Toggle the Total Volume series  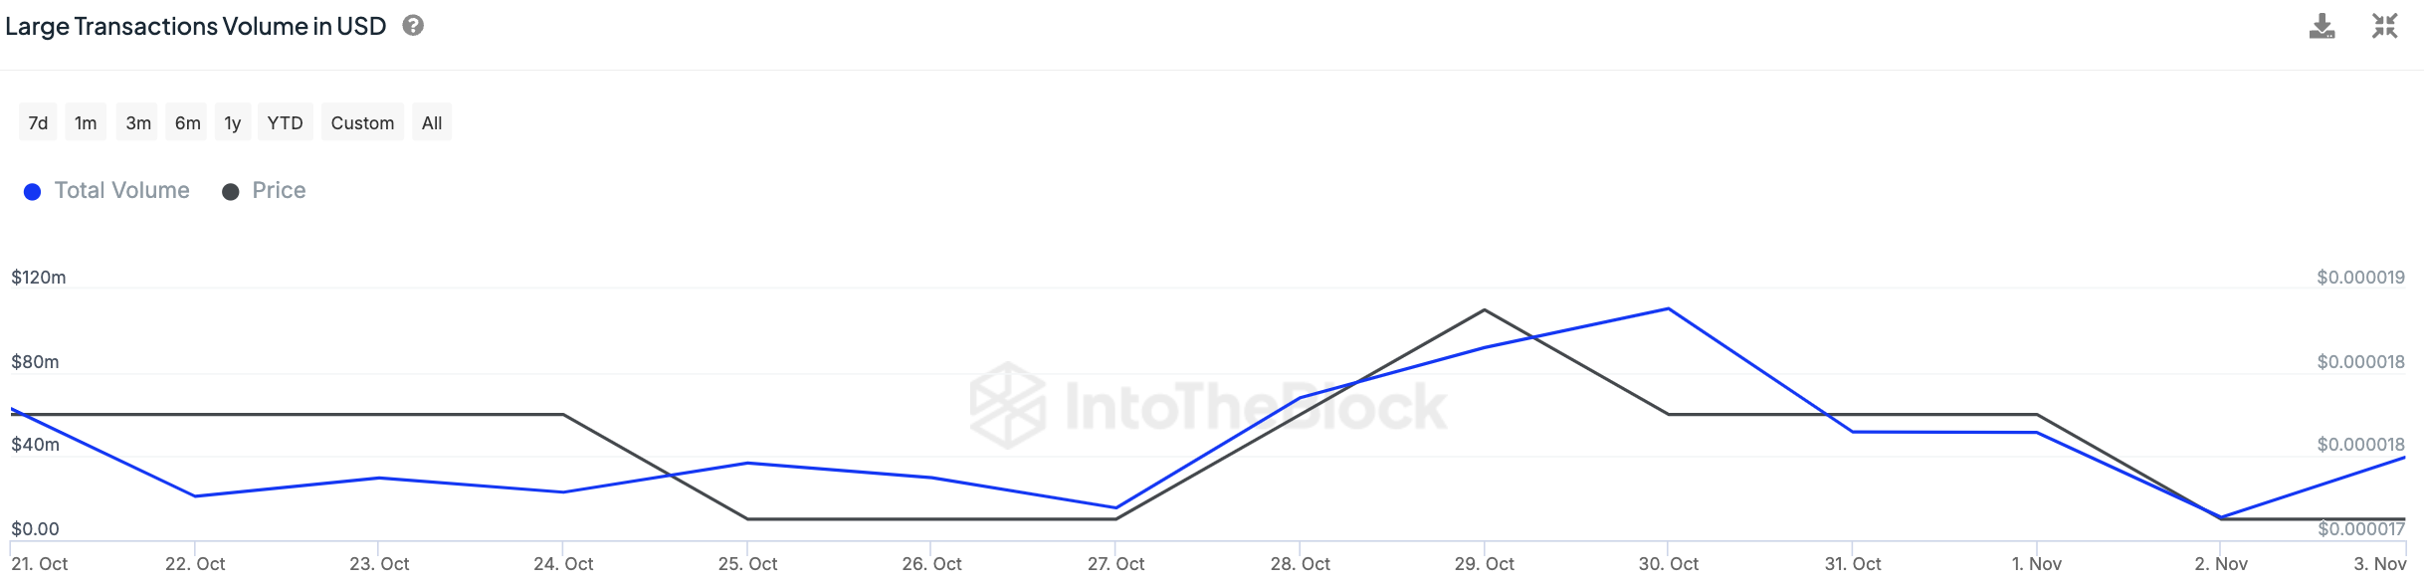[121, 191]
